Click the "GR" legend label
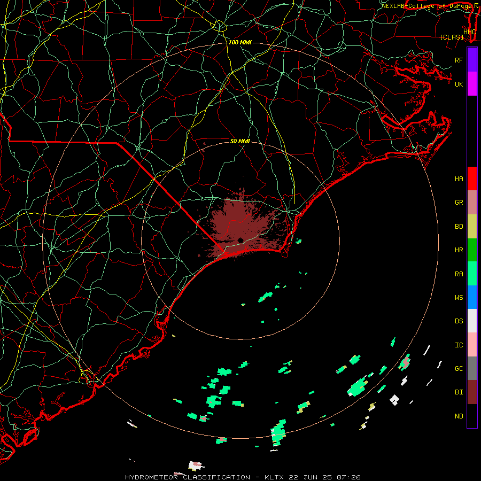 coord(459,203)
